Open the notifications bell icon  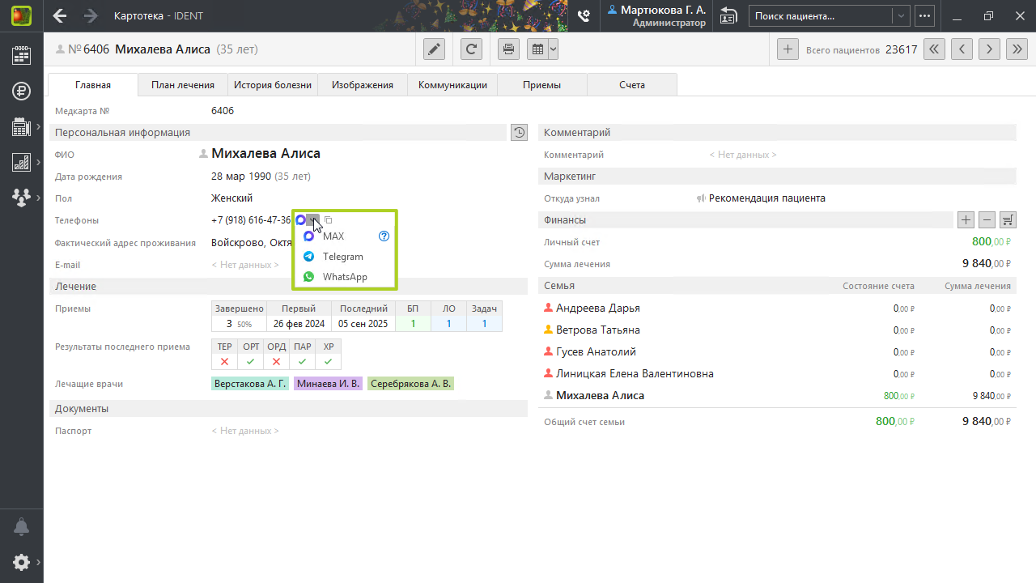[x=22, y=527]
